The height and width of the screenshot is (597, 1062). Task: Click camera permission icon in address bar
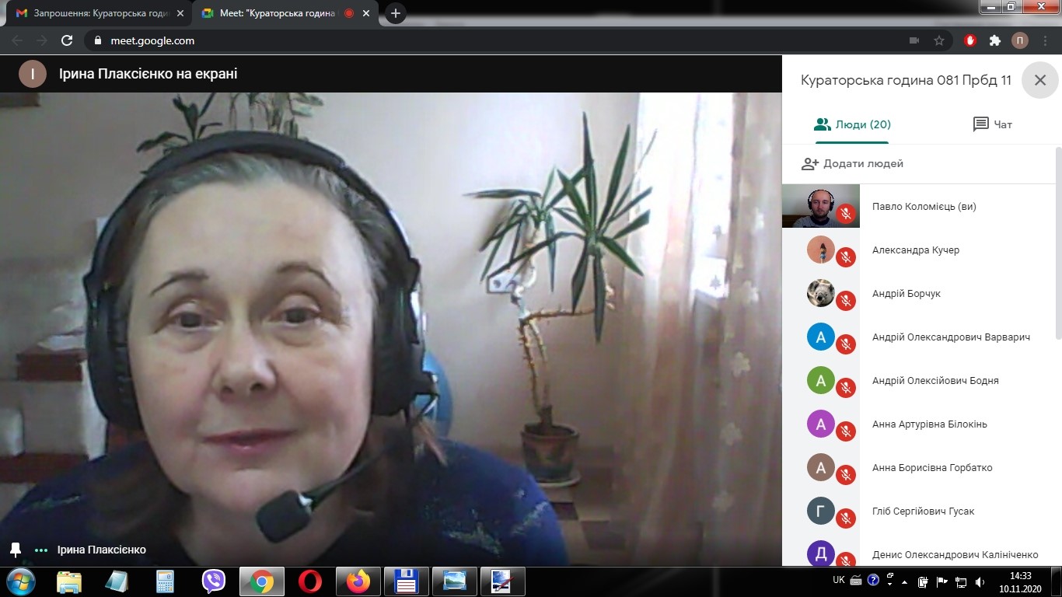click(914, 40)
